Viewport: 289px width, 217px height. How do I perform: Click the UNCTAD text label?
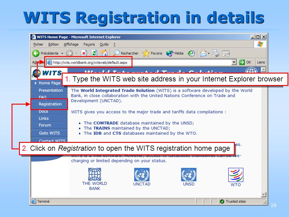coord(142,184)
